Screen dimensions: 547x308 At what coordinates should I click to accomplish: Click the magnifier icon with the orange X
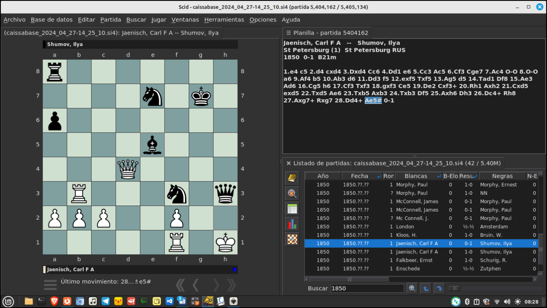[x=292, y=194]
